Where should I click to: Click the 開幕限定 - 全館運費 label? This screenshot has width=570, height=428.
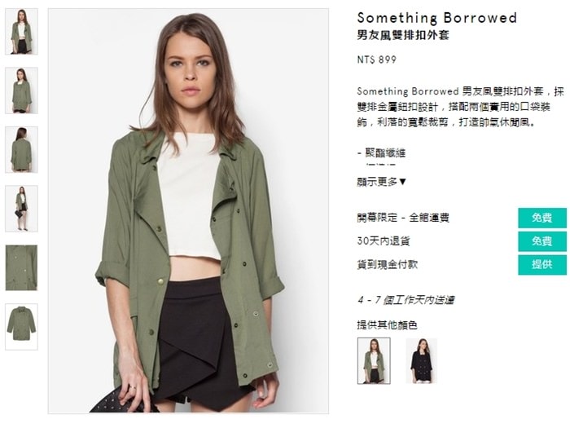pyautogui.click(x=403, y=218)
